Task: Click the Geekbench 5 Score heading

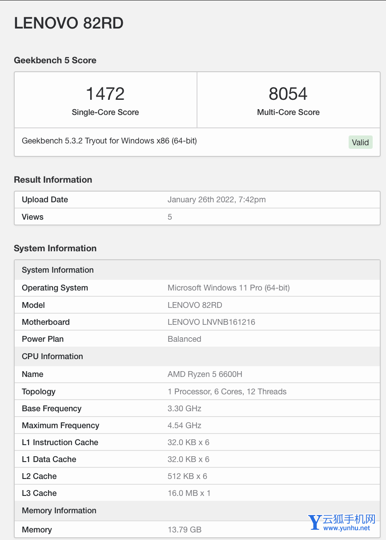Action: tap(55, 60)
